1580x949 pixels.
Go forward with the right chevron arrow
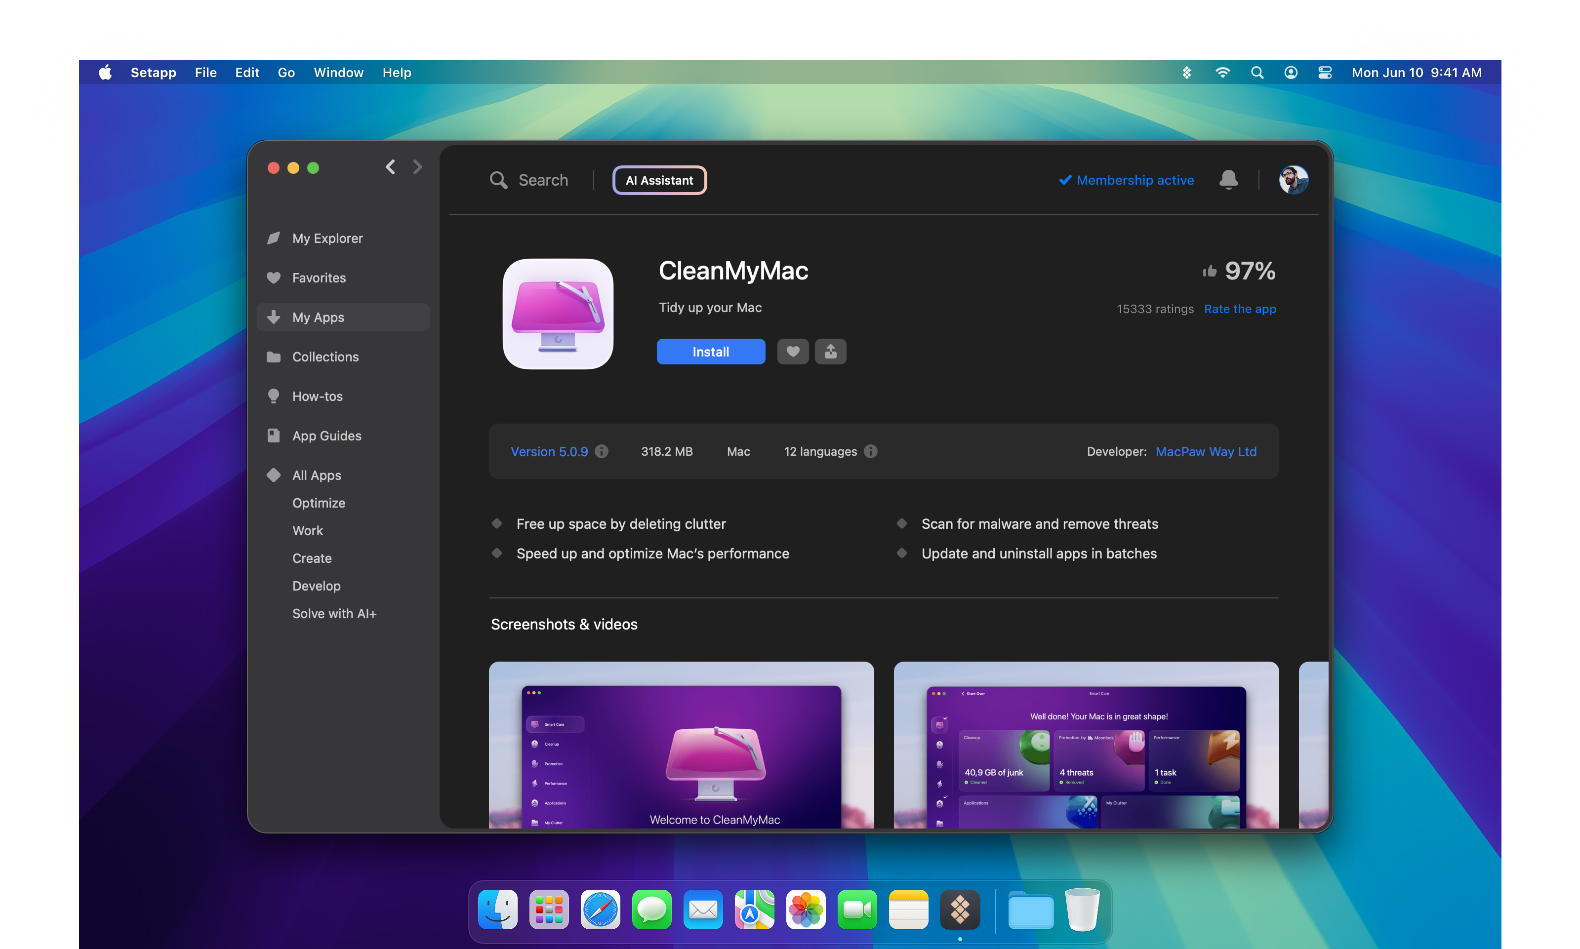click(x=418, y=167)
